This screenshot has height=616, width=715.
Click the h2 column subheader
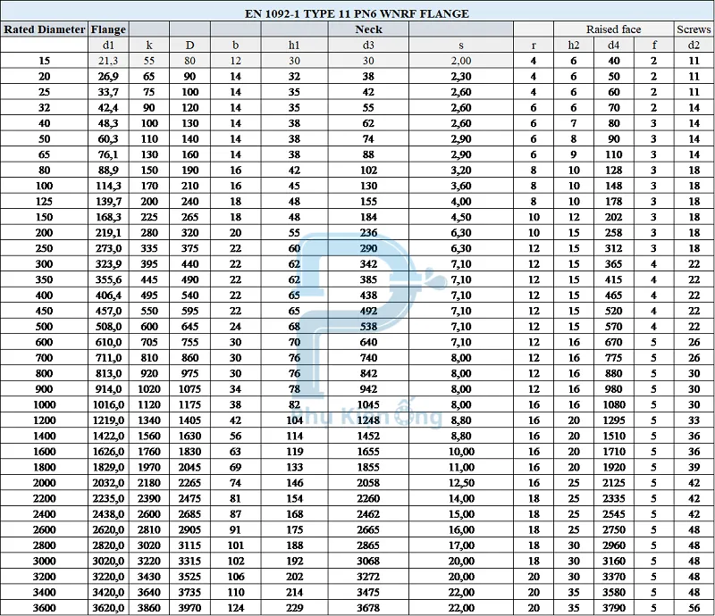(x=574, y=45)
